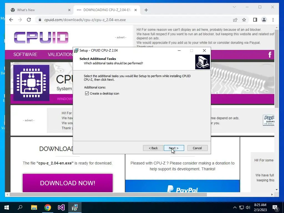The image size is (284, 213).
Task: Go Back in the setup wizard
Action: (153, 148)
